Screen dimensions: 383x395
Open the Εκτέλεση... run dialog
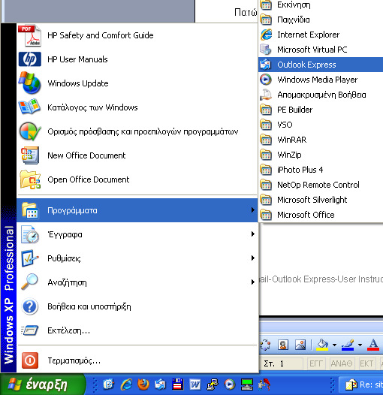click(x=137, y=330)
